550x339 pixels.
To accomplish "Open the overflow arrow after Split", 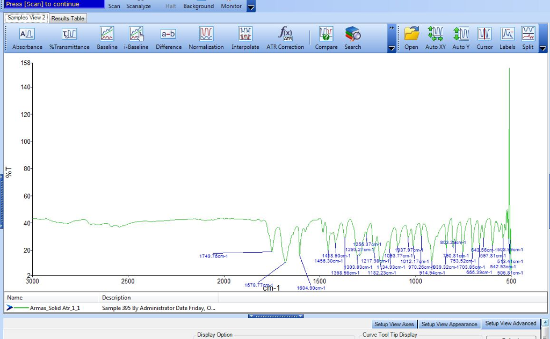I will tap(543, 48).
